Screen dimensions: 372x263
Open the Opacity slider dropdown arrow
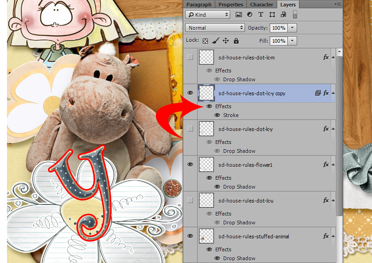pos(292,28)
